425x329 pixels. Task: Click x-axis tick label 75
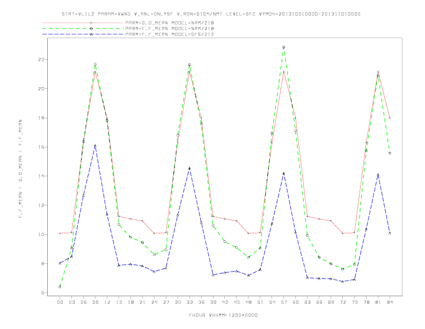pyautogui.click(x=355, y=302)
